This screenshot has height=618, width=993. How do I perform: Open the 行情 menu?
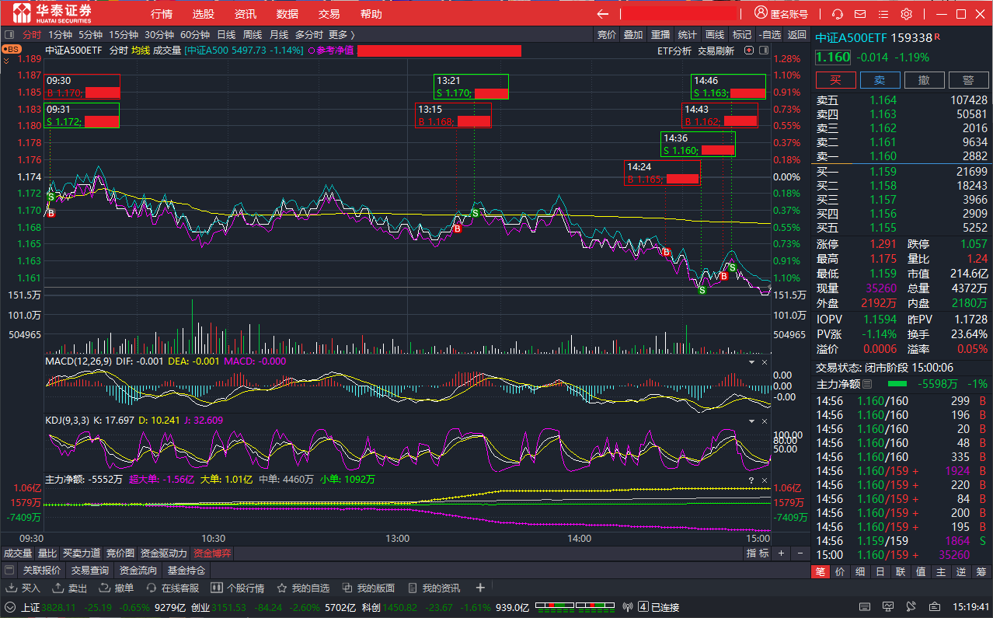point(162,14)
